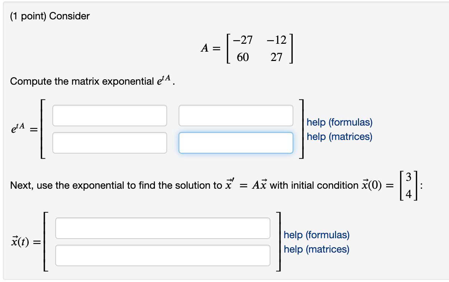This screenshot has width=449, height=282.
Task: Open help (formulas) beside the x(t) answer
Action: [x=316, y=235]
